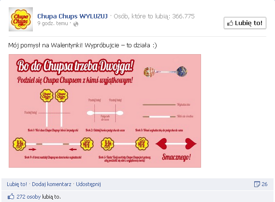Click the '9 godz. temu' timestamp
The width and height of the screenshot is (275, 202).
point(53,23)
